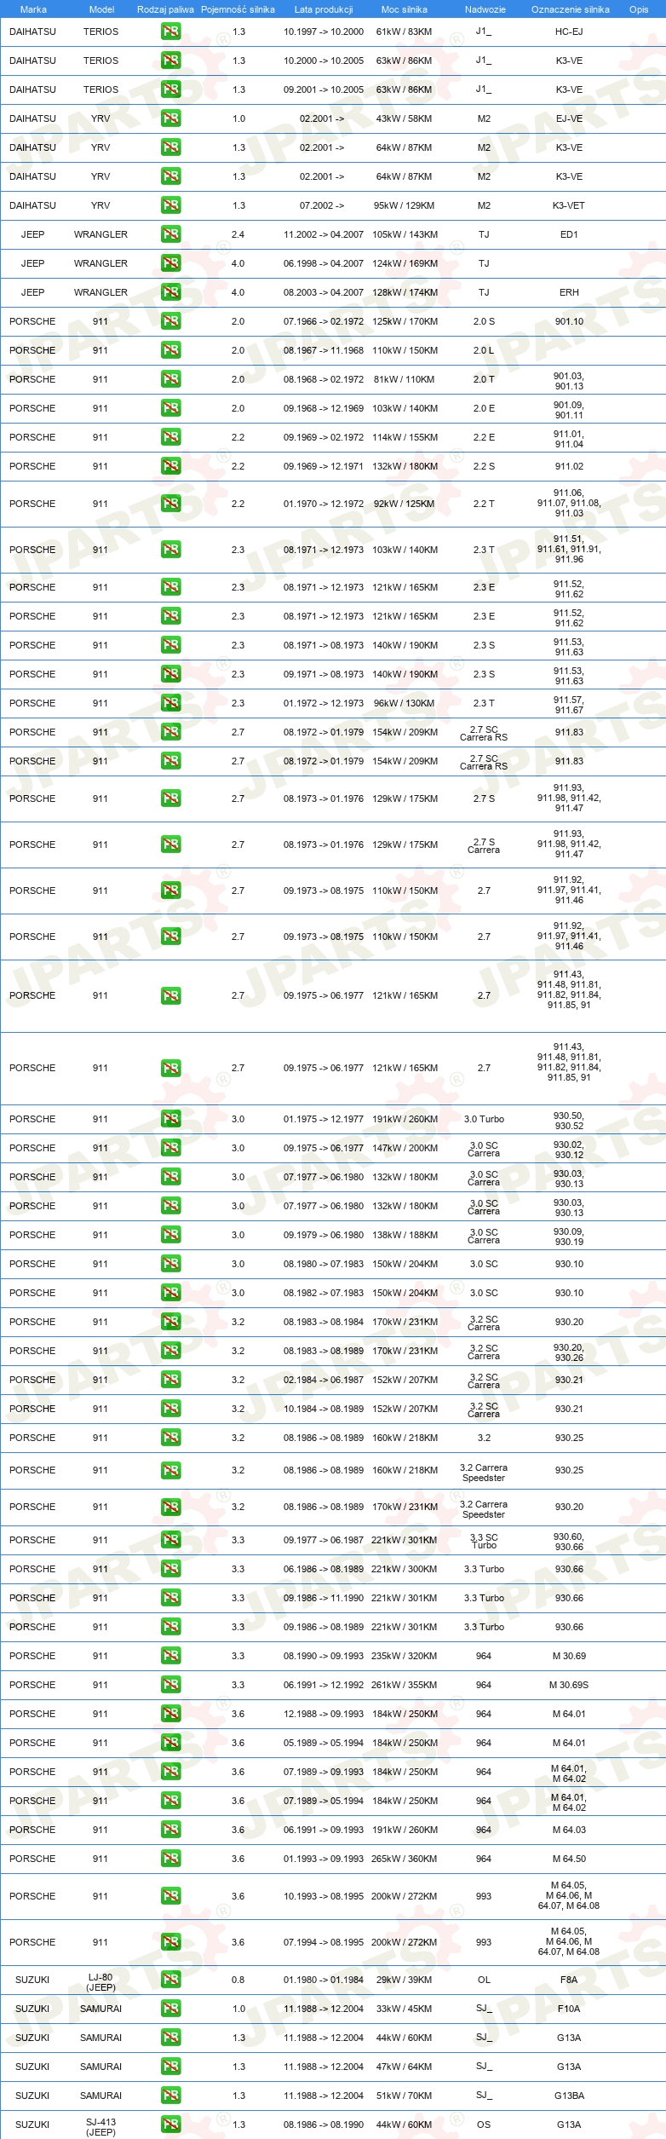
Task: Click the Lata produkcji column header
Action: coord(324,9)
